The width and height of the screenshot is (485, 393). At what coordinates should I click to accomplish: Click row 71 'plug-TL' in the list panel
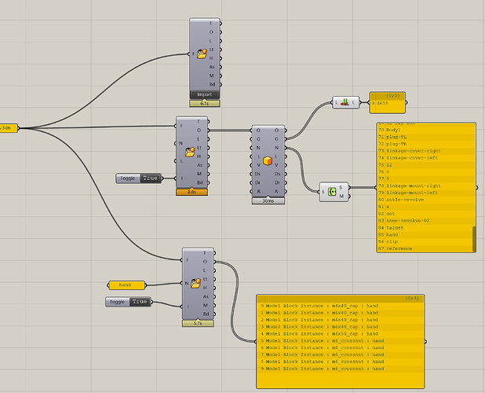pyautogui.click(x=425, y=137)
